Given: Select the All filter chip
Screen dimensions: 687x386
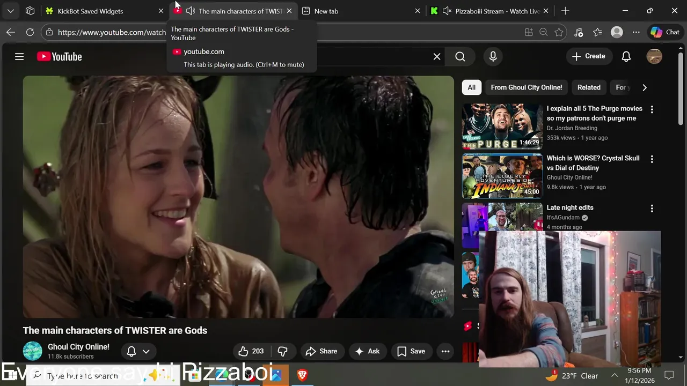Looking at the screenshot, I should (471, 87).
